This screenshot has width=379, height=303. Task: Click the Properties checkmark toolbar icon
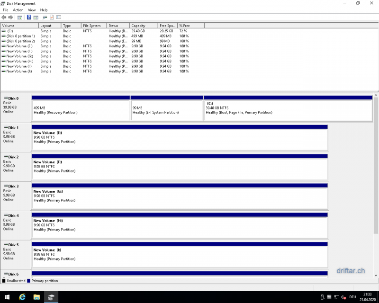(x=52, y=17)
